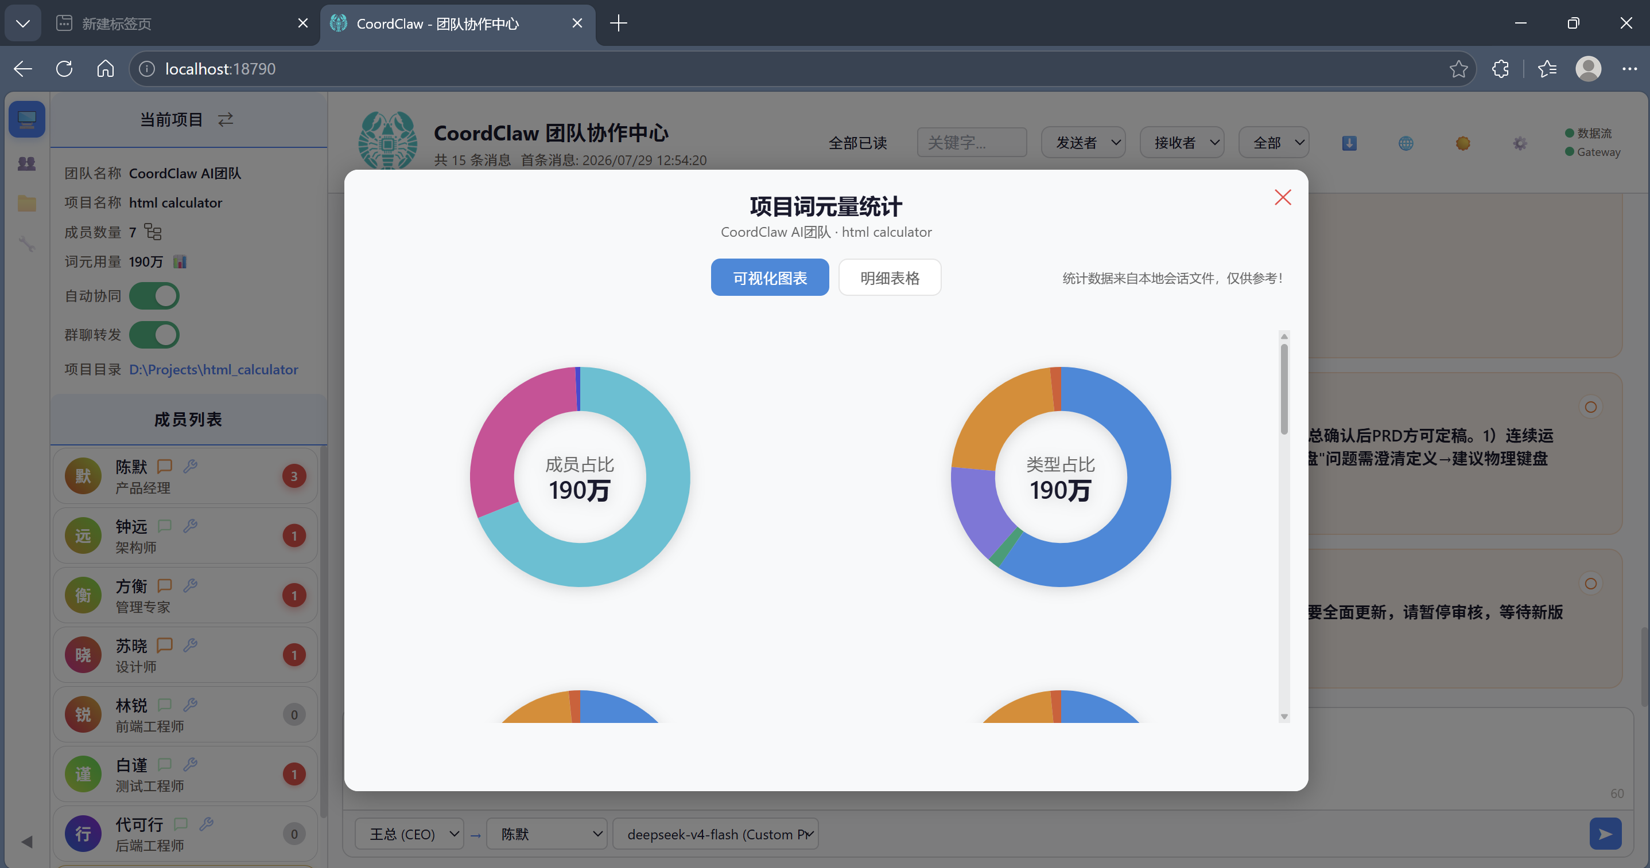
Task: Collapse the sidebar with the left triangle
Action: tap(27, 842)
